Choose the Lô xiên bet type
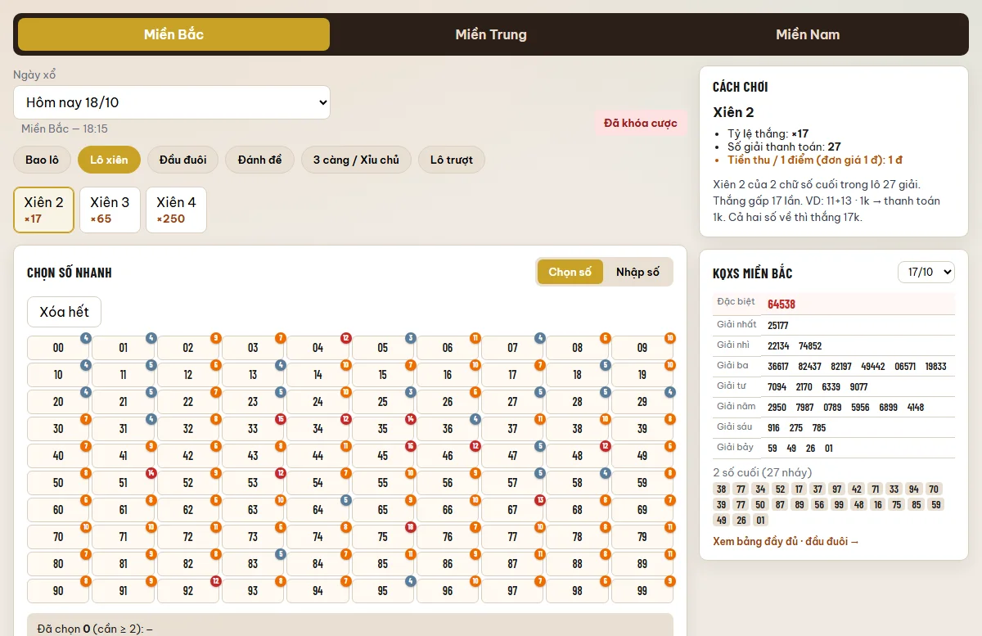 [109, 160]
